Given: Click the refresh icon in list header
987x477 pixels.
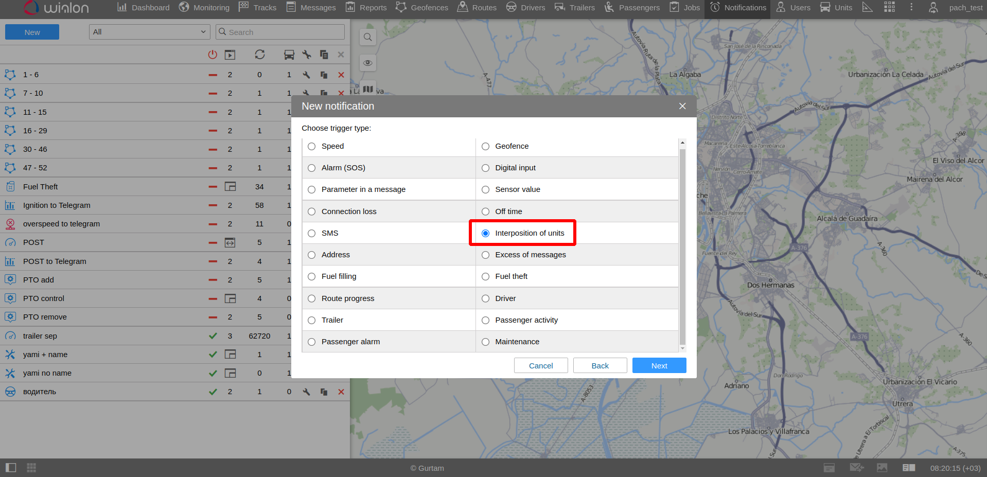Looking at the screenshot, I should (259, 55).
